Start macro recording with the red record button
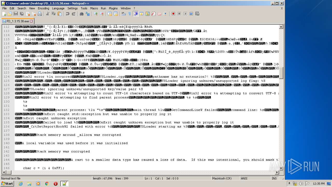Viewport: 332px width, 187px height. [174, 14]
